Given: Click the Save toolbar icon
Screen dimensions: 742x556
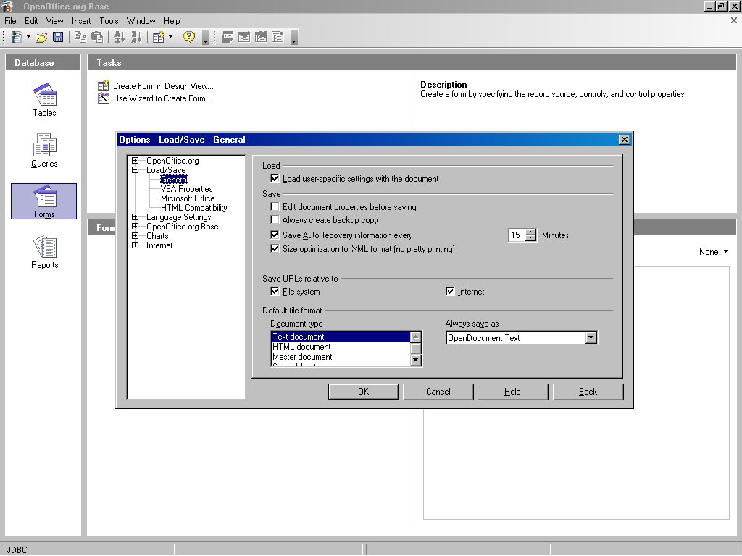Looking at the screenshot, I should pos(58,37).
